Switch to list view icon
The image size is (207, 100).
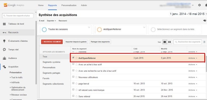coord(165,42)
